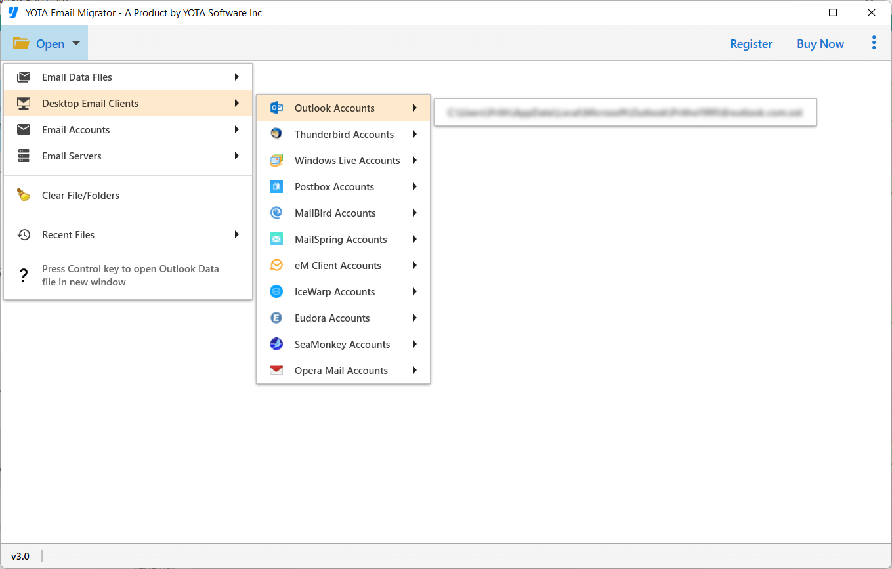892x569 pixels.
Task: Click the Register link
Action: (x=751, y=43)
